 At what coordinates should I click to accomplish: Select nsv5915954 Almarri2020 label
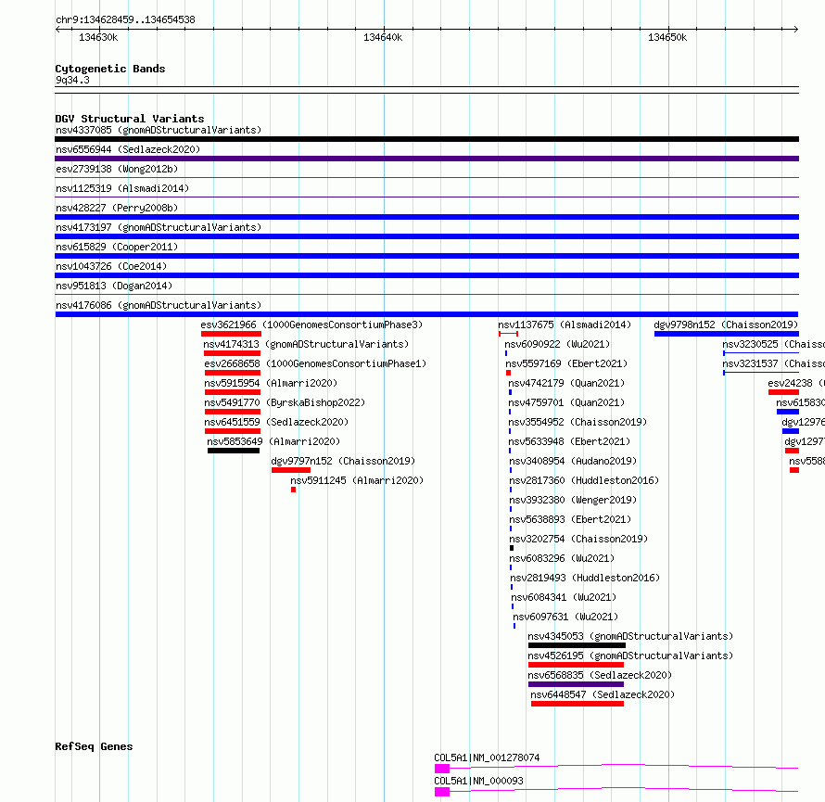tap(271, 383)
